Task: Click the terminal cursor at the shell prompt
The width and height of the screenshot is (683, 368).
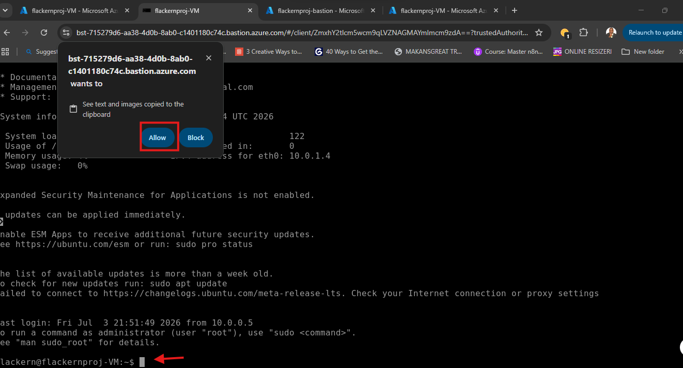Action: [x=142, y=362]
